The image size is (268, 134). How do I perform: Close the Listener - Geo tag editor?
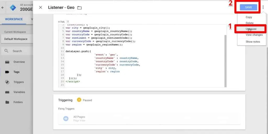[x=41, y=8]
